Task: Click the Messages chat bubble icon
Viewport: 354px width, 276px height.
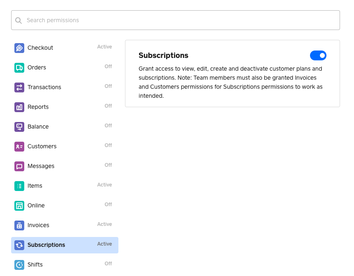Action: coord(19,166)
